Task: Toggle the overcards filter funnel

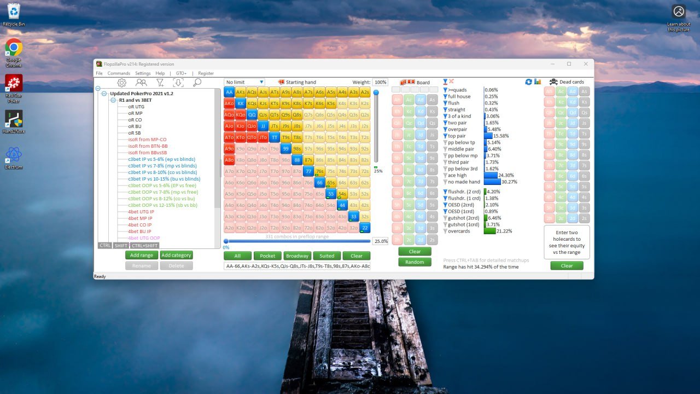Action: pyautogui.click(x=446, y=231)
